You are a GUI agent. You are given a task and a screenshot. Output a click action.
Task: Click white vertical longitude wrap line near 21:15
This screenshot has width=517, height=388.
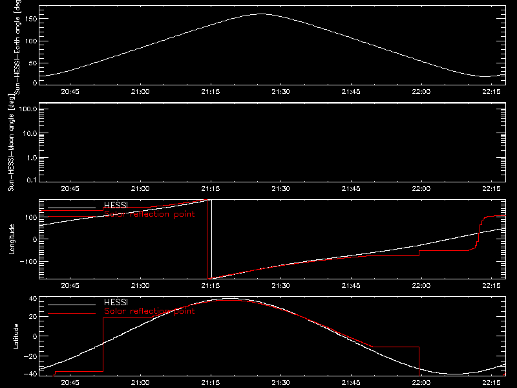point(211,239)
